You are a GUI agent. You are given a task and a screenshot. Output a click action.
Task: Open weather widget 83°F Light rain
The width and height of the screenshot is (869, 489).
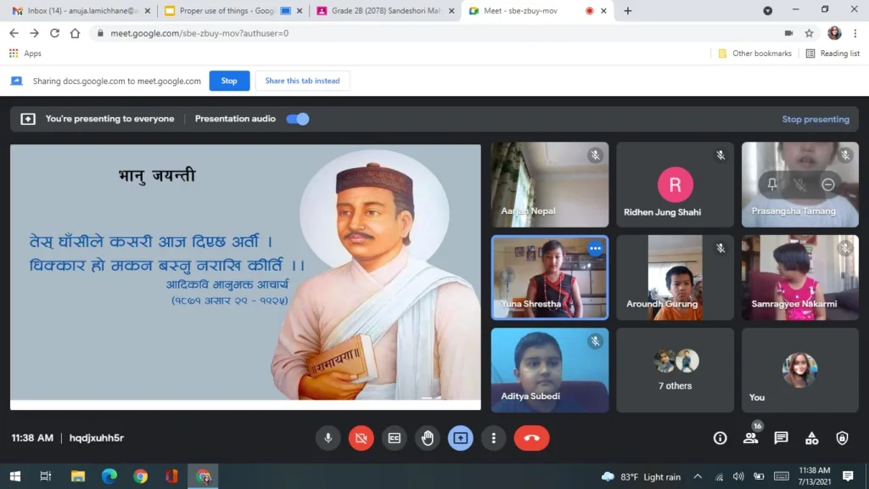tap(642, 476)
